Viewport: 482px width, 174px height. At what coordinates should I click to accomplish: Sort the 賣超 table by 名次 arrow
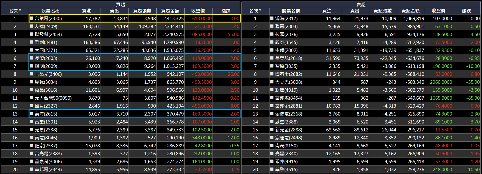click(x=260, y=11)
